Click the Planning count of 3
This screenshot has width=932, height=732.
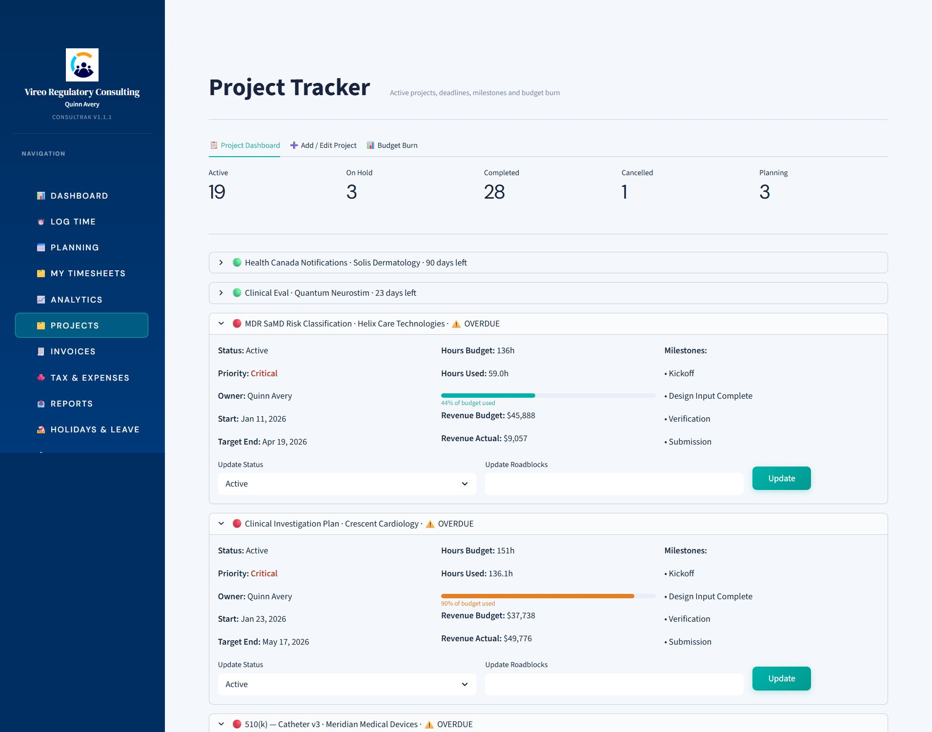pos(764,192)
